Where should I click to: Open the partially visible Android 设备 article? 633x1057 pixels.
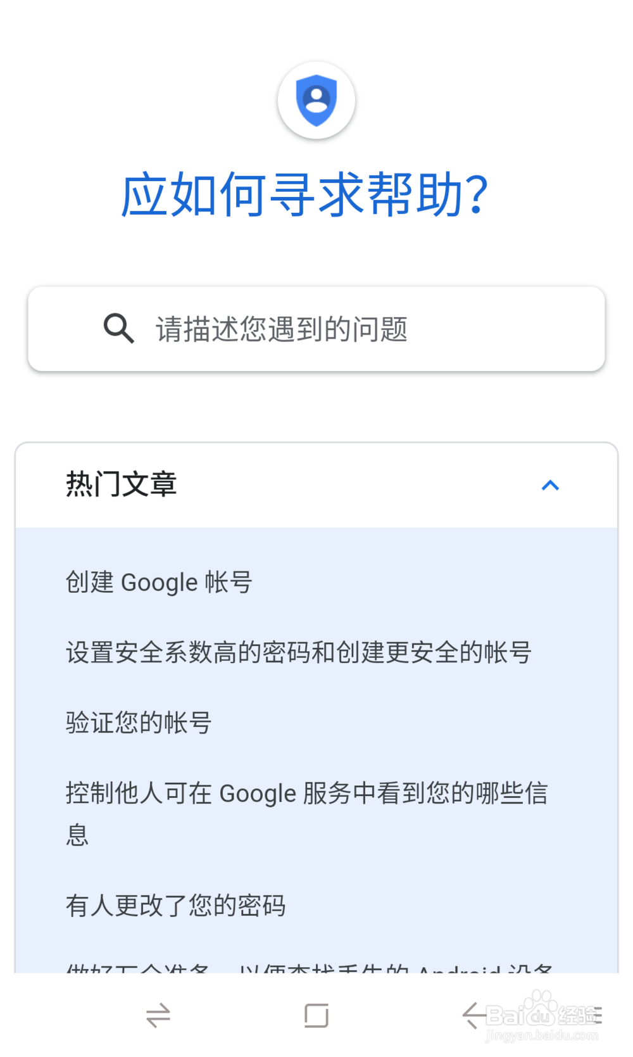310,966
